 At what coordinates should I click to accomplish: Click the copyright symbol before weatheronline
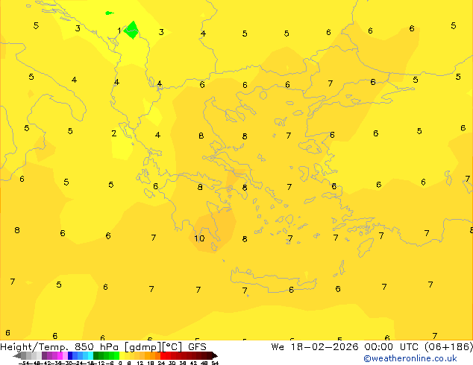[x=367, y=358]
